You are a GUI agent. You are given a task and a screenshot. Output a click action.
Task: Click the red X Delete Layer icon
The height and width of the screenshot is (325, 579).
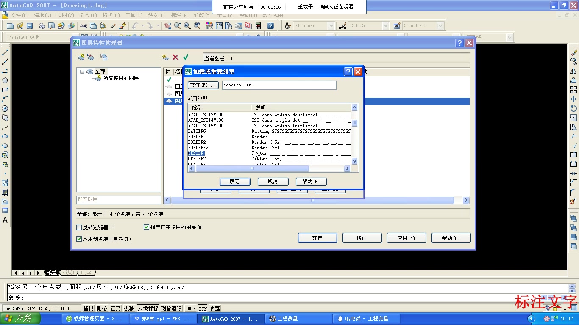pos(175,57)
